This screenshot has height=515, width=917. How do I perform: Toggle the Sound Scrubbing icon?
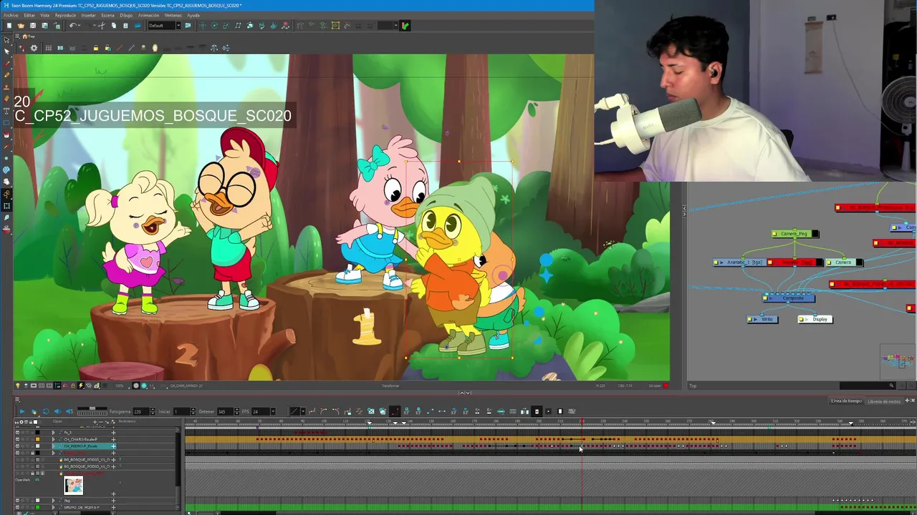point(69,411)
